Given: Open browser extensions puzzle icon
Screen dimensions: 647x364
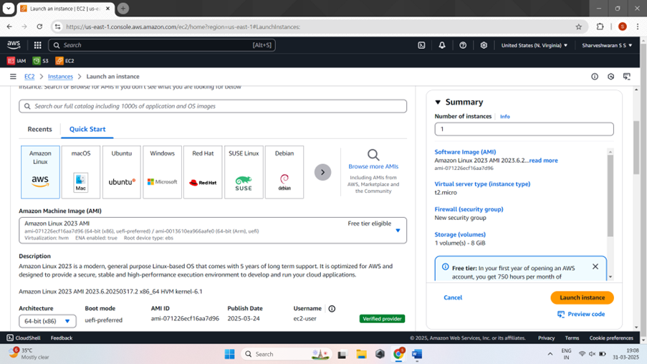Looking at the screenshot, I should pos(600,27).
